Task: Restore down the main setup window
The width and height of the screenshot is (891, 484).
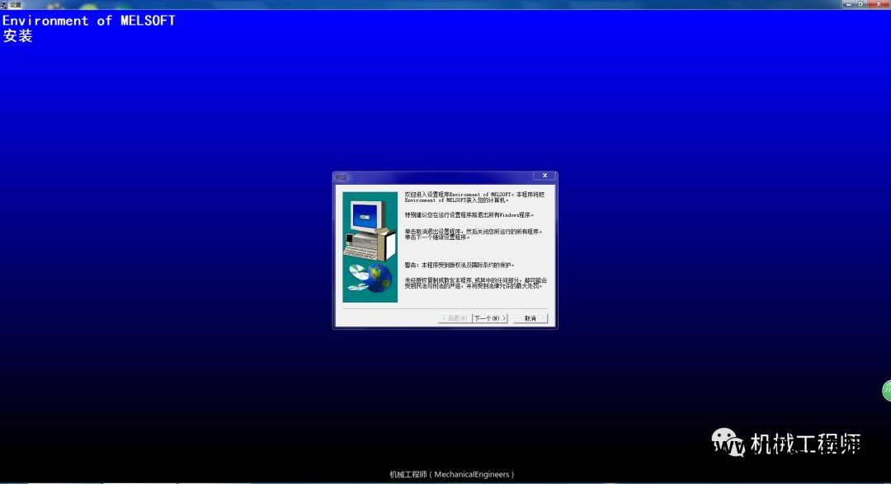Action: click(x=860, y=4)
